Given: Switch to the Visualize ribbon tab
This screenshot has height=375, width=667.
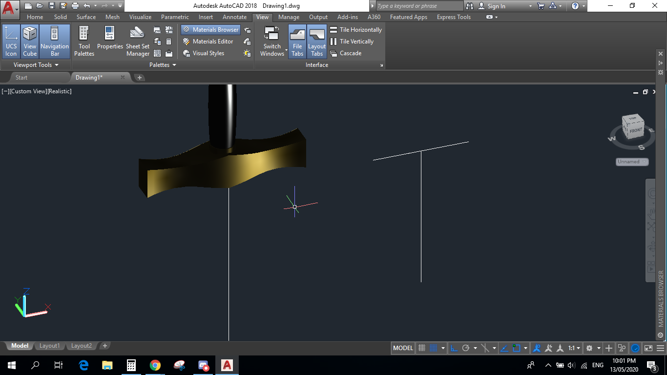Looking at the screenshot, I should coord(140,17).
